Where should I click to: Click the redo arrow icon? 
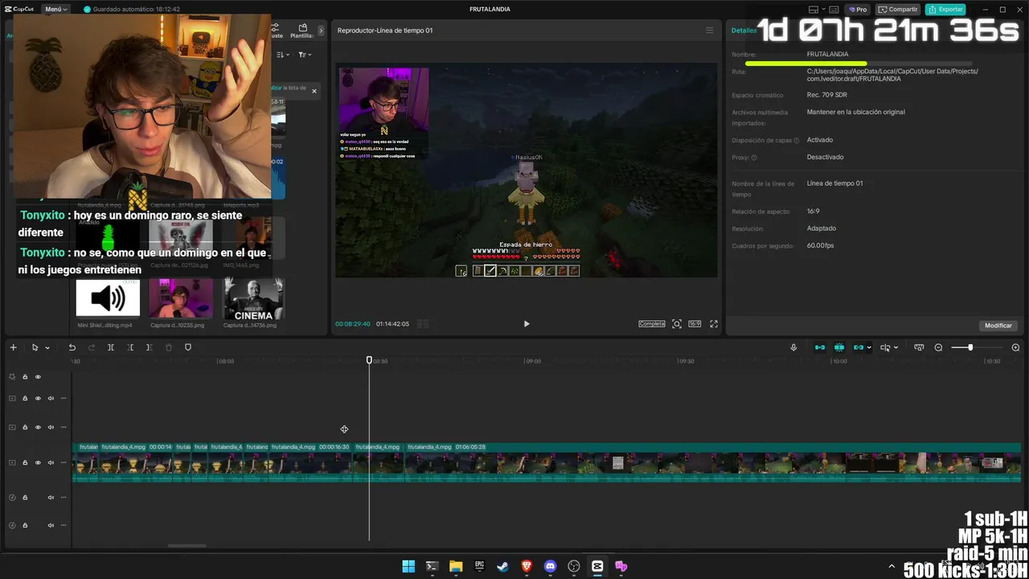[x=91, y=347]
